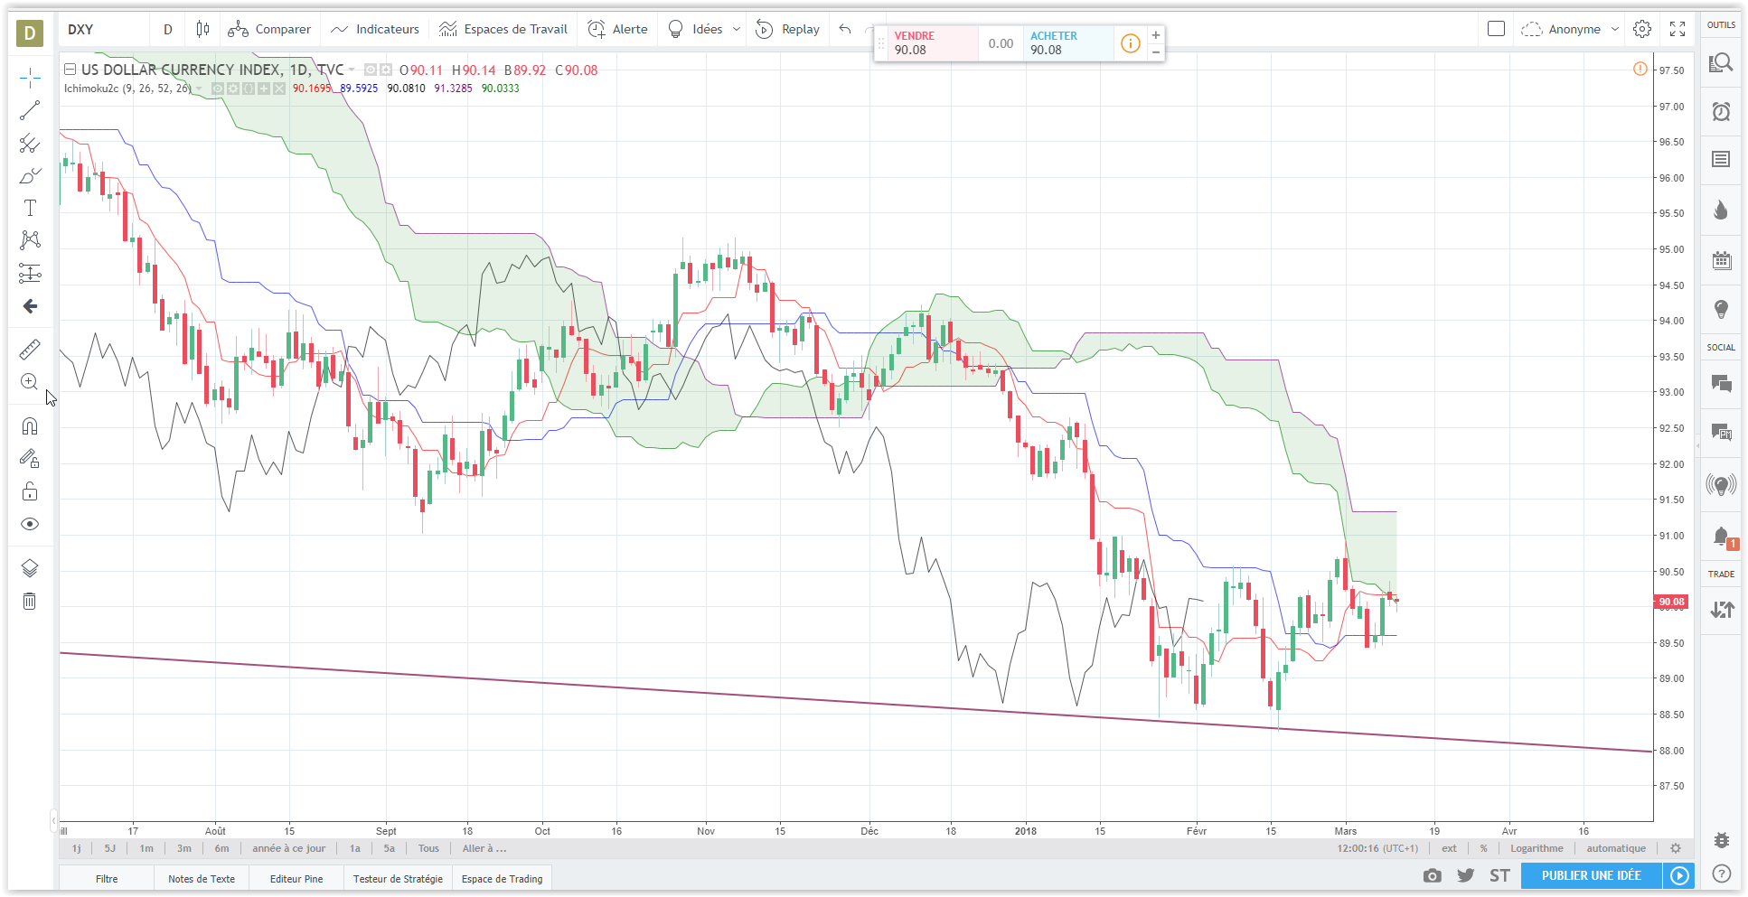
Task: Open the Filtre tab
Action: [107, 878]
